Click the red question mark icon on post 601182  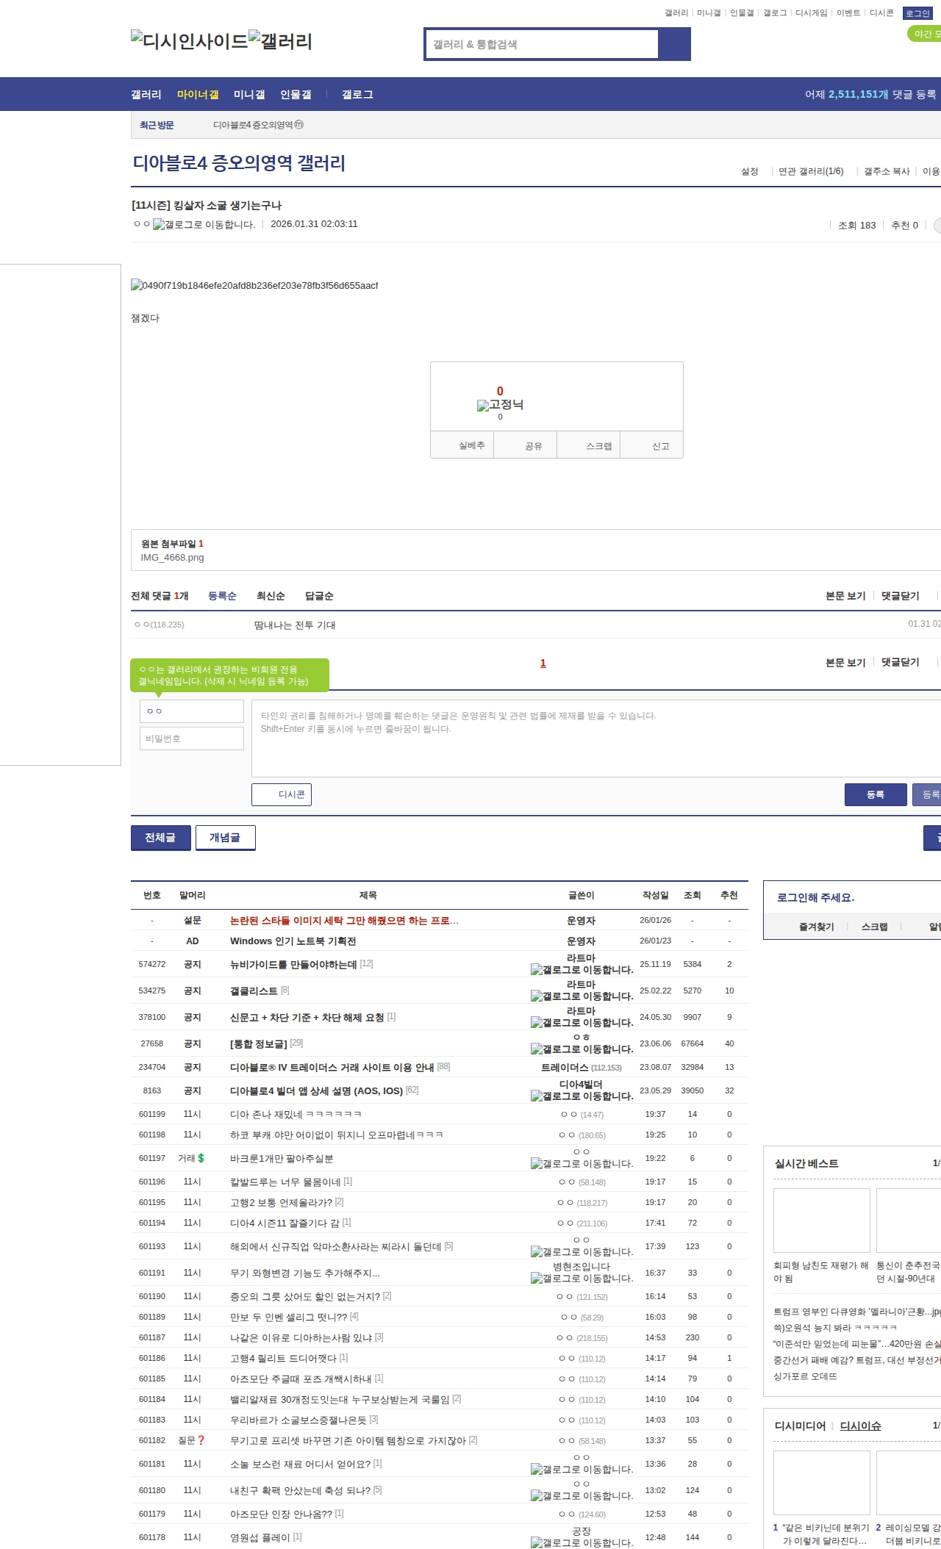pos(201,1440)
